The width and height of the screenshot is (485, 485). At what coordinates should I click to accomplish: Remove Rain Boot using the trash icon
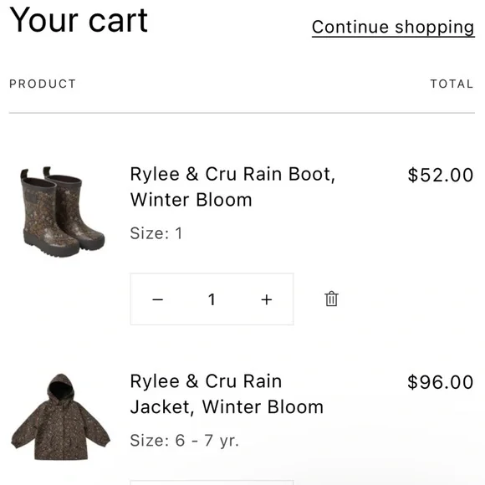[331, 299]
